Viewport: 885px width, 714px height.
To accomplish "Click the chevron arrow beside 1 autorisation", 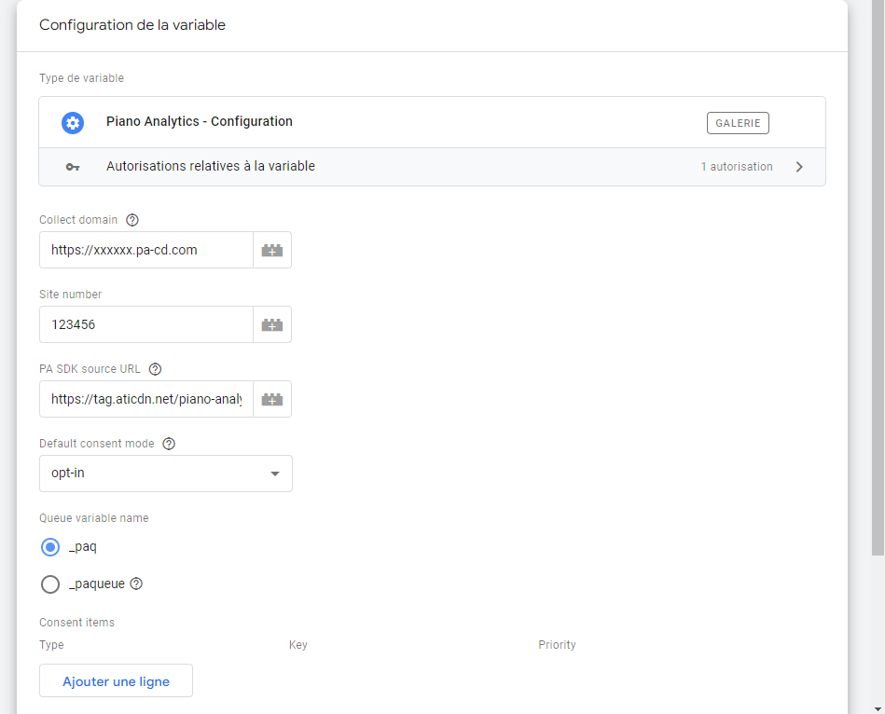I will click(x=799, y=166).
